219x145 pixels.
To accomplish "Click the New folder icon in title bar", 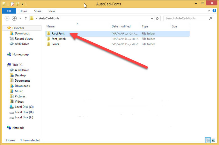I will point(18,4).
